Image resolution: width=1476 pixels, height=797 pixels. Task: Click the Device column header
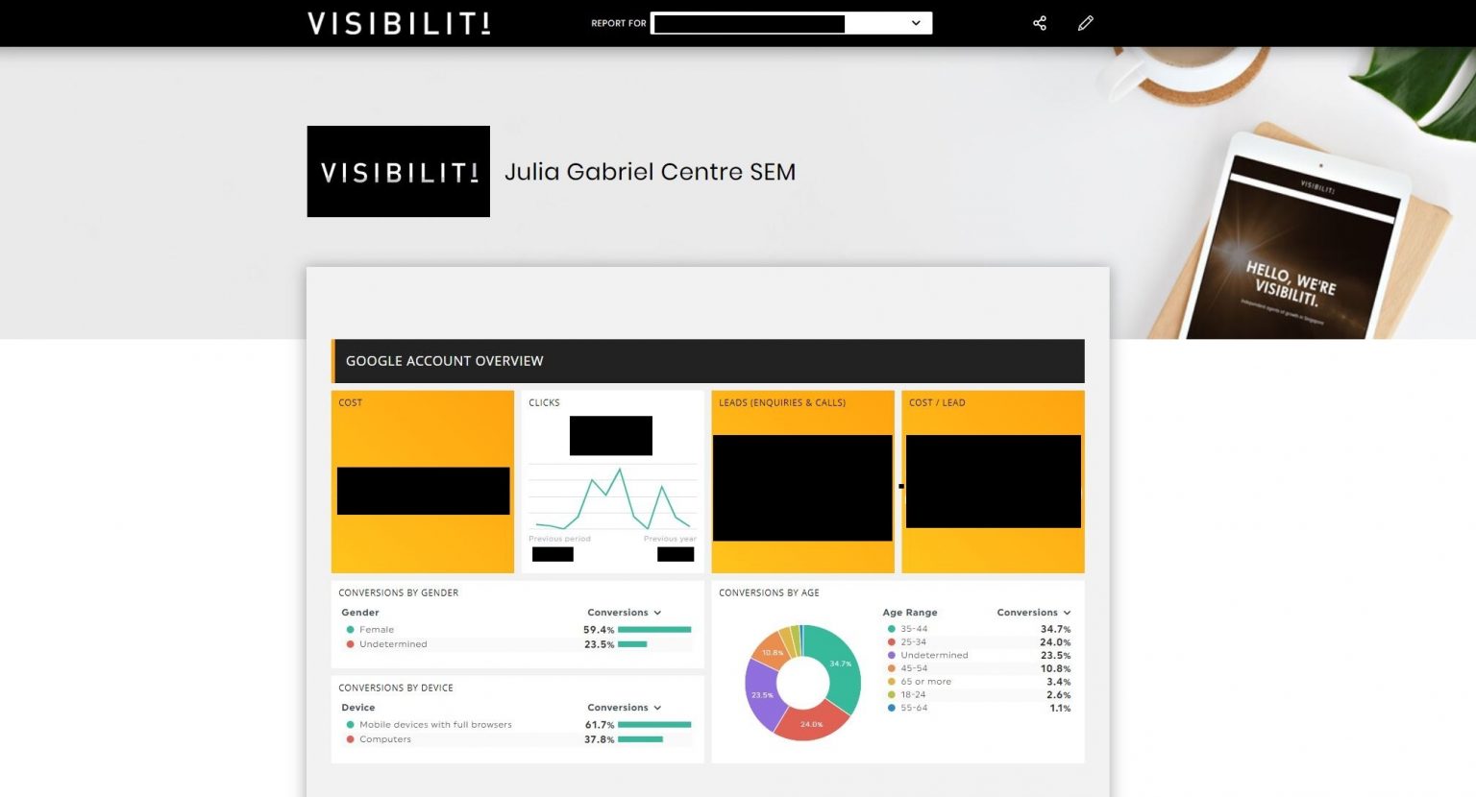358,708
